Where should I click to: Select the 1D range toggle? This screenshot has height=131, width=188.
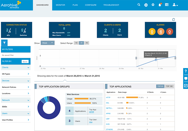tap(76, 43)
